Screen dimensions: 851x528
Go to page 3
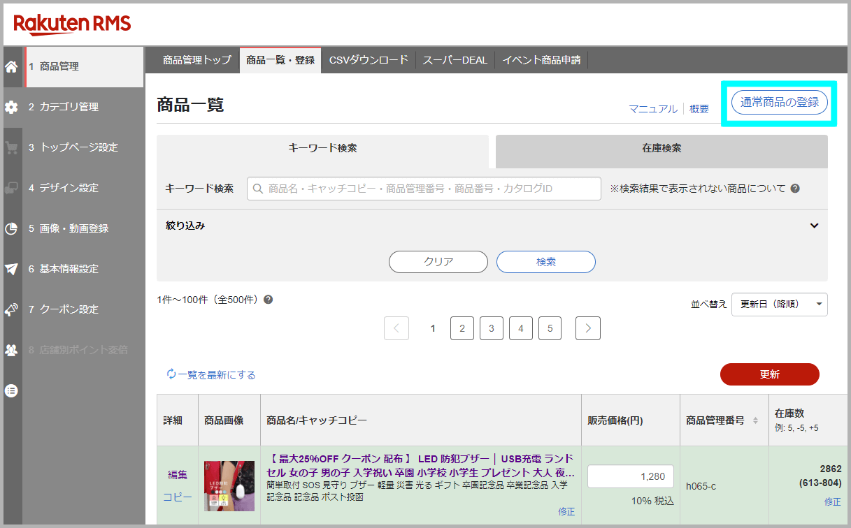(x=492, y=328)
